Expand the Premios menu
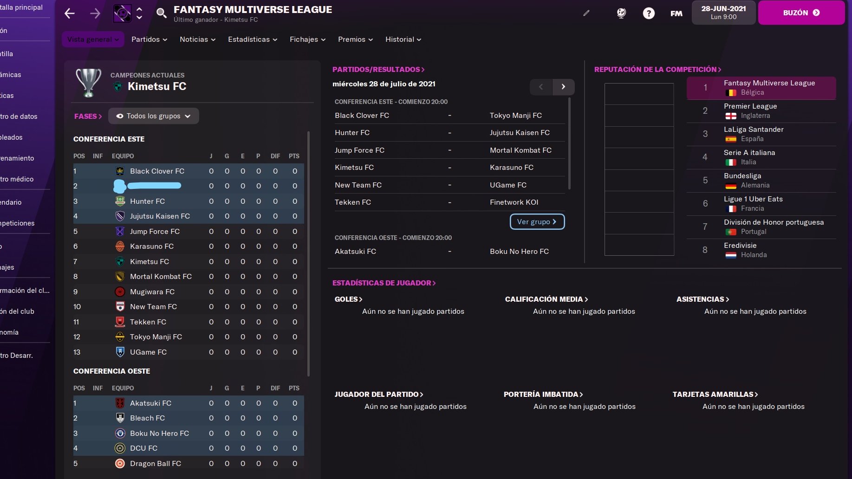This screenshot has height=479, width=852. pyautogui.click(x=355, y=39)
